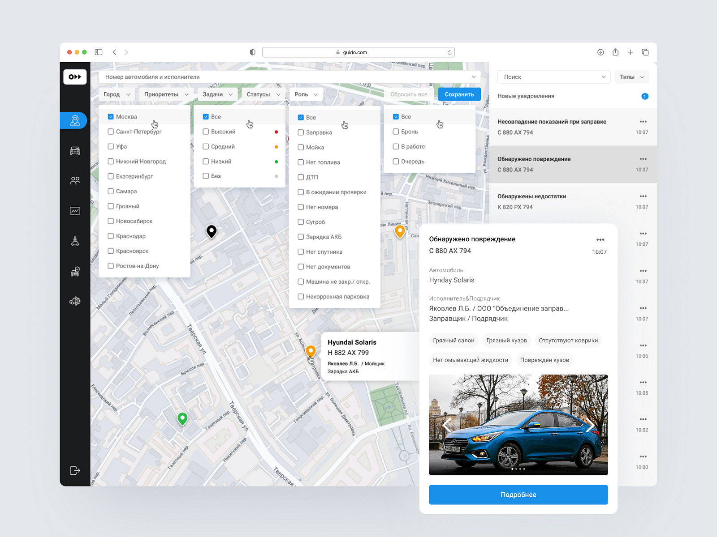Select the map location pin tool in sidebar
This screenshot has height=537, width=717.
(x=75, y=120)
